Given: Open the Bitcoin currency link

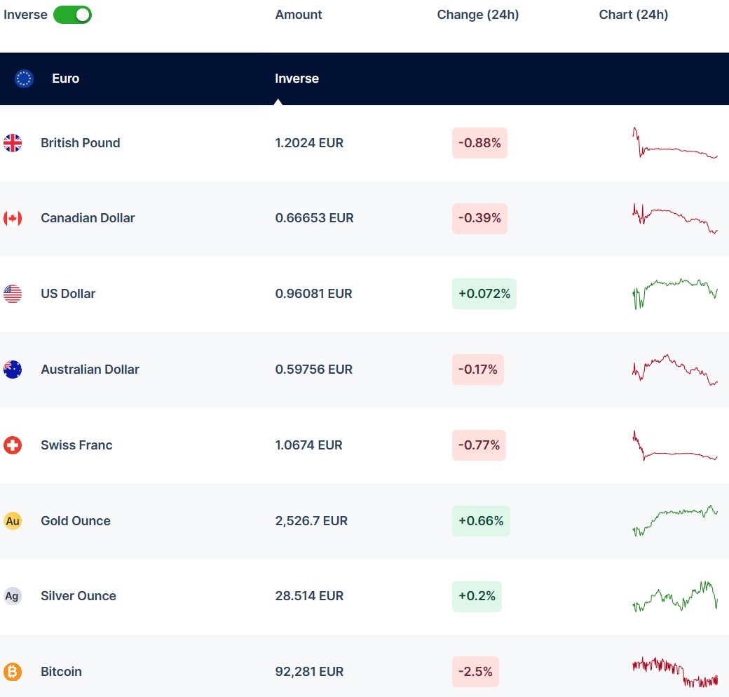Looking at the screenshot, I should (61, 672).
